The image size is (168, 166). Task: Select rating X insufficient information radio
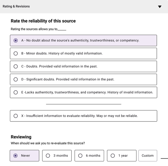tap(16, 116)
